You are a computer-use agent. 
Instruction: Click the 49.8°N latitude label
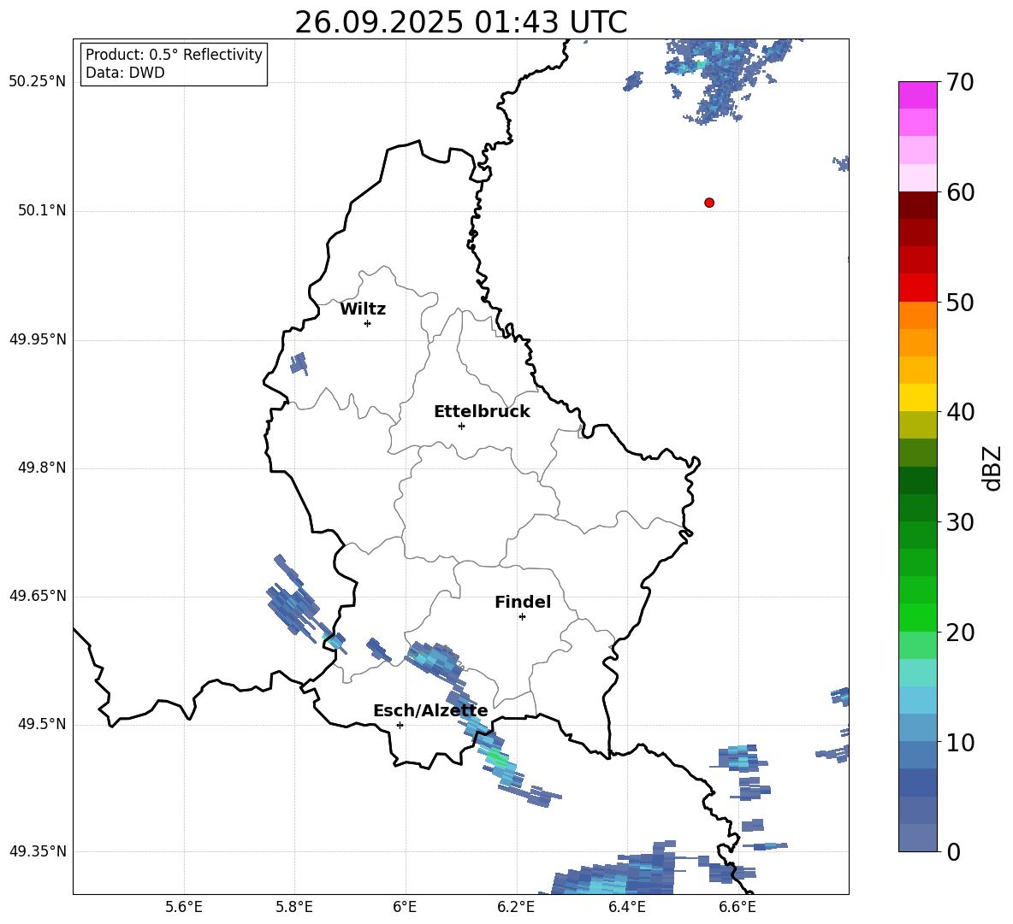(42, 468)
